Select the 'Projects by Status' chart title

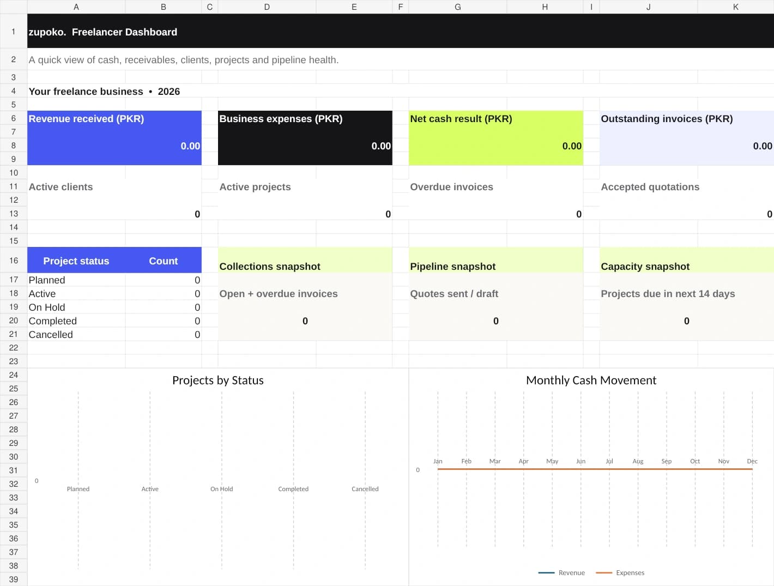[218, 380]
